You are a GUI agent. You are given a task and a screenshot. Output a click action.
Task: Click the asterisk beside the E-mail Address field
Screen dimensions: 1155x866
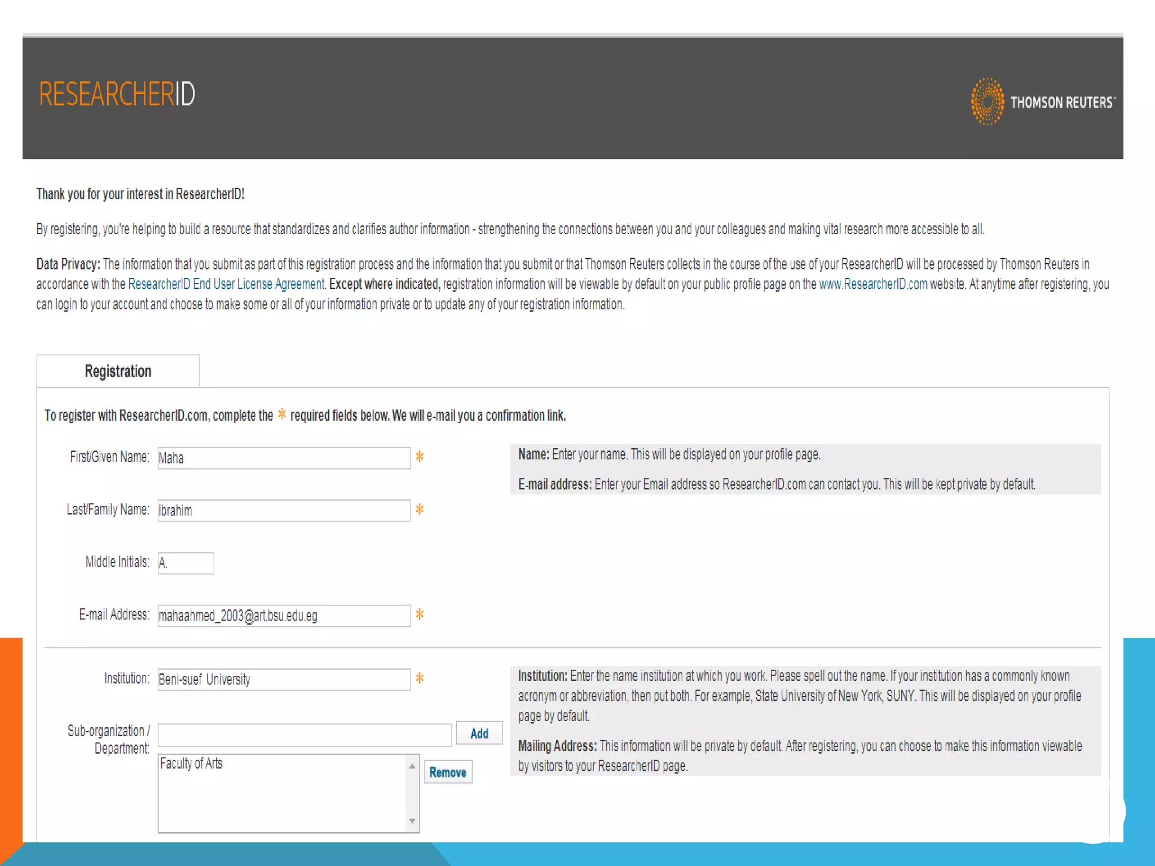click(420, 614)
